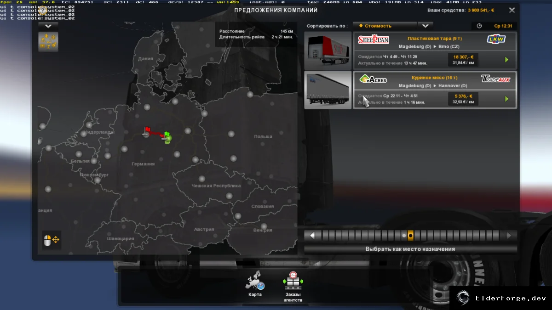Accept the Magdeburg to Hannover job arrow
The image size is (552, 310).
point(506,99)
